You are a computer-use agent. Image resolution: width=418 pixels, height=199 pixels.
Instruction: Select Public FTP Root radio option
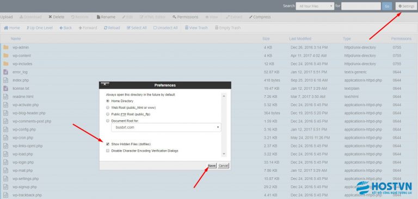[108, 114]
